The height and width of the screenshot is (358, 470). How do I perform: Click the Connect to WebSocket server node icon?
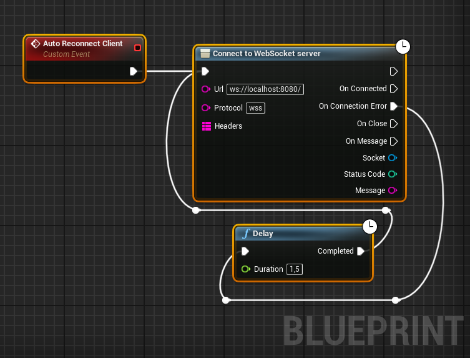pyautogui.click(x=205, y=53)
